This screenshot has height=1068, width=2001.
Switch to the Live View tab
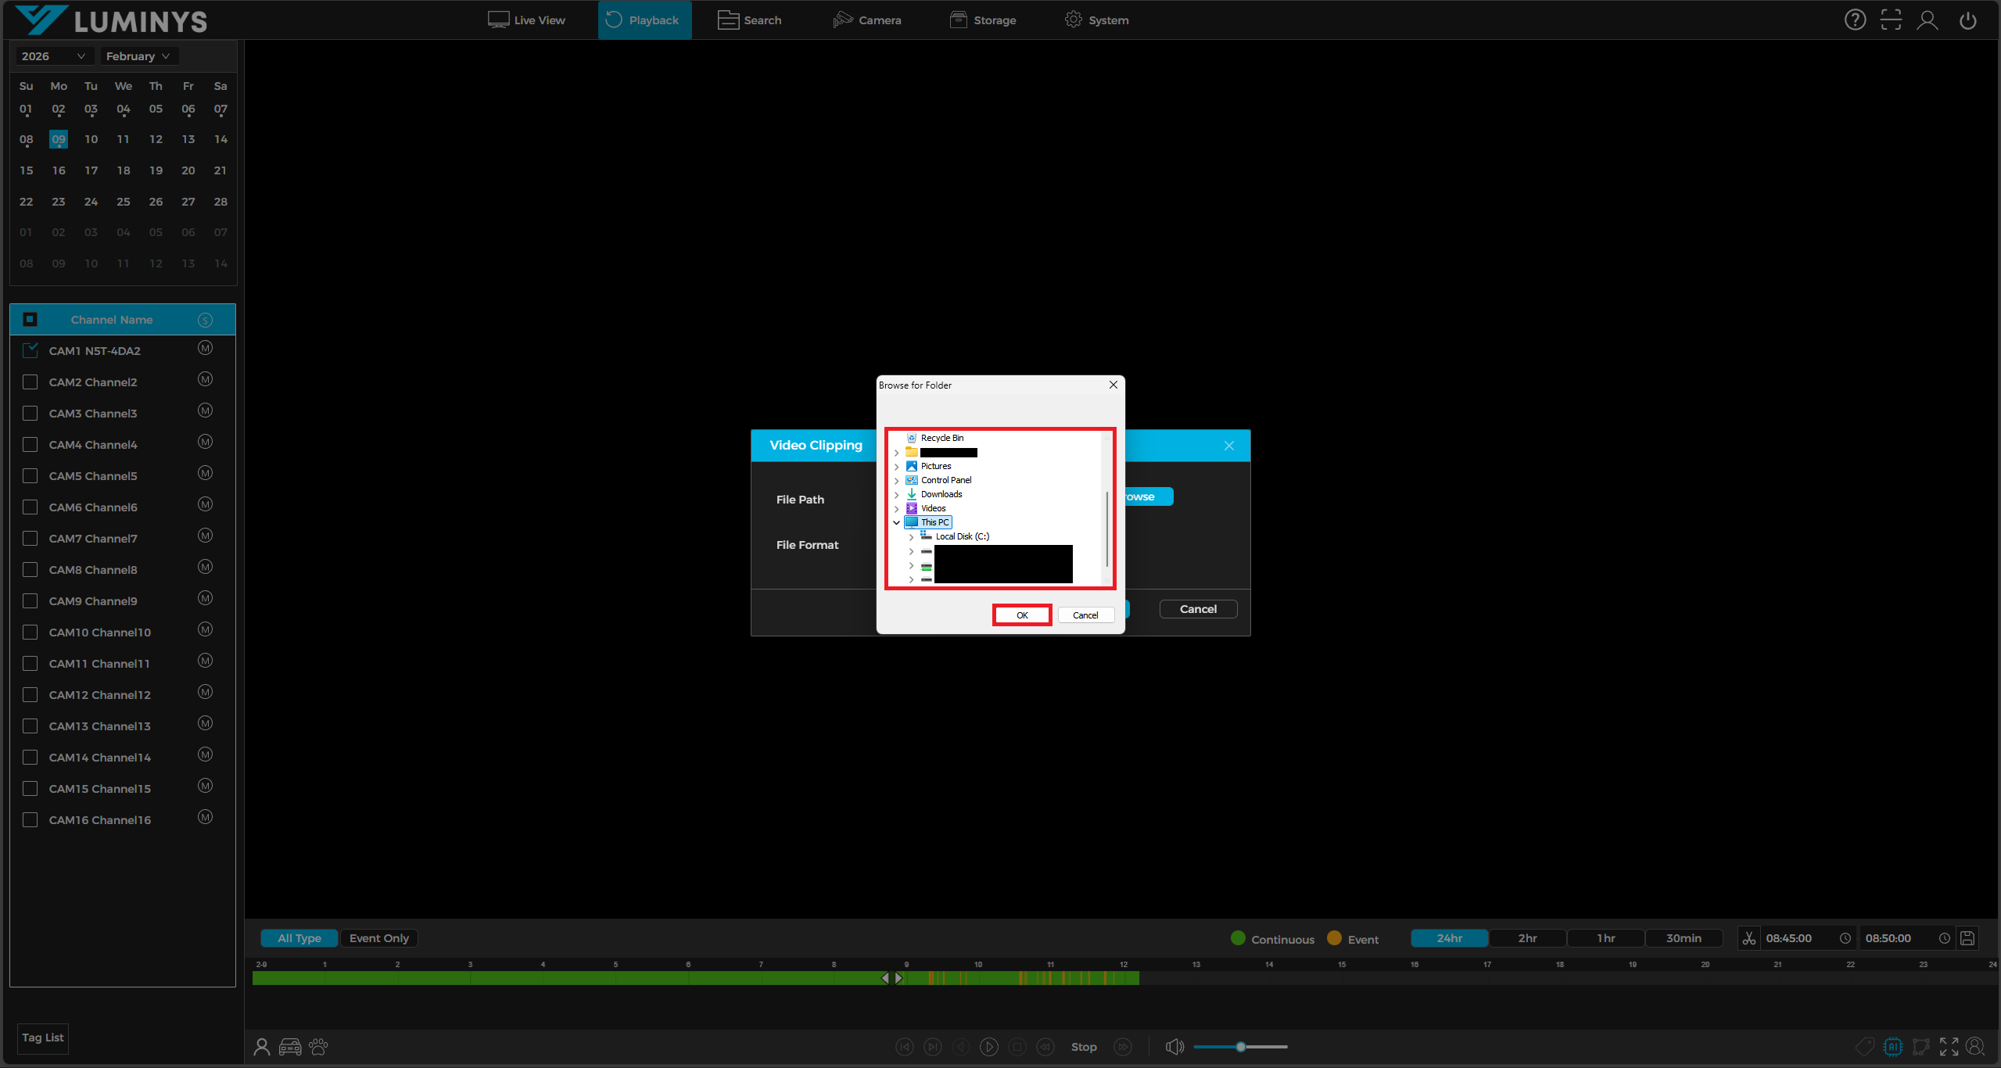[x=526, y=20]
